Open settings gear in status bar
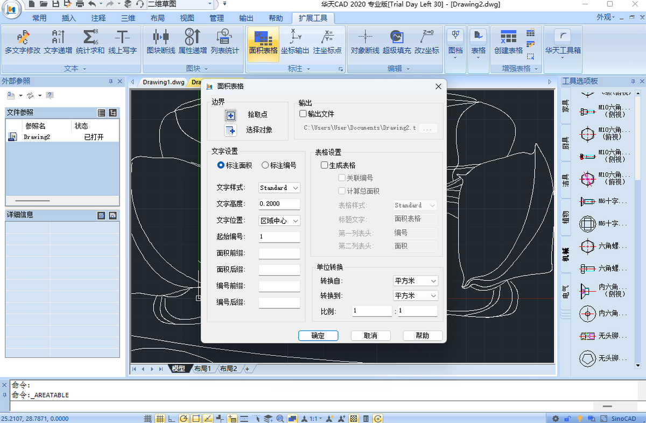Screen dimensions: 646x423 click(x=556, y=419)
